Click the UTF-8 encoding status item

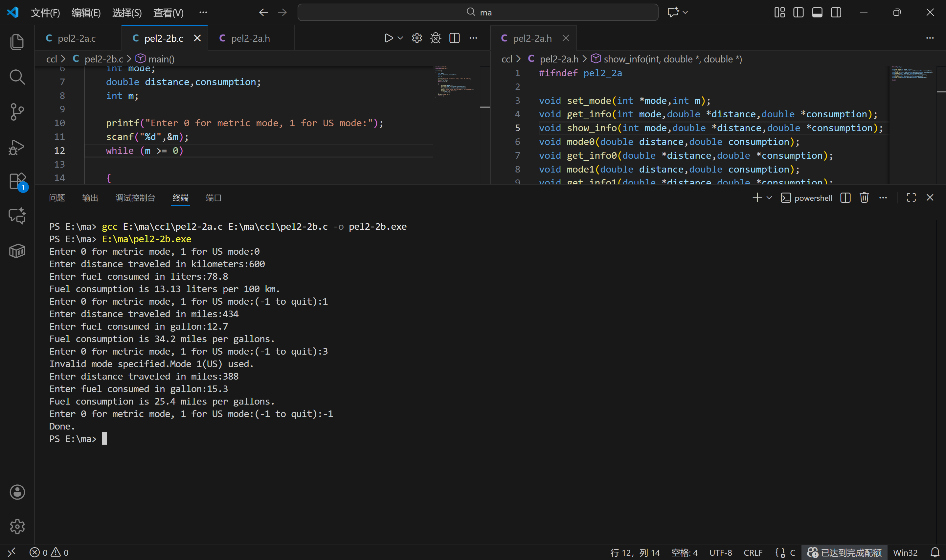(720, 552)
